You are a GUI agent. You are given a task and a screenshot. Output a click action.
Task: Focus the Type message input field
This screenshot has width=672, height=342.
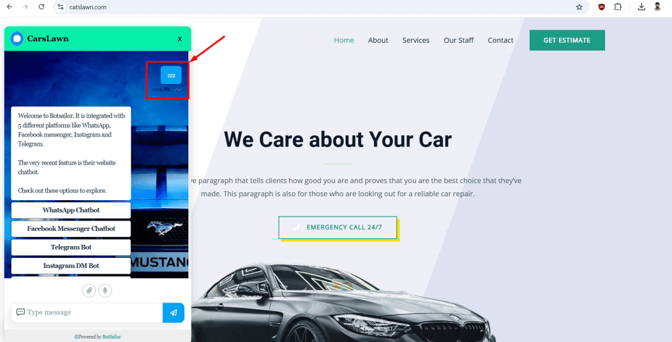tap(87, 312)
